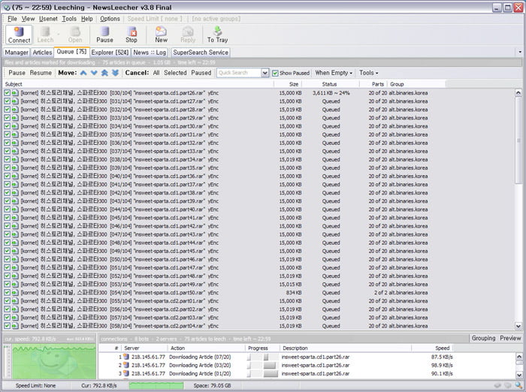
Task: Click queue list scrollbar down arrow
Action: tap(518, 326)
